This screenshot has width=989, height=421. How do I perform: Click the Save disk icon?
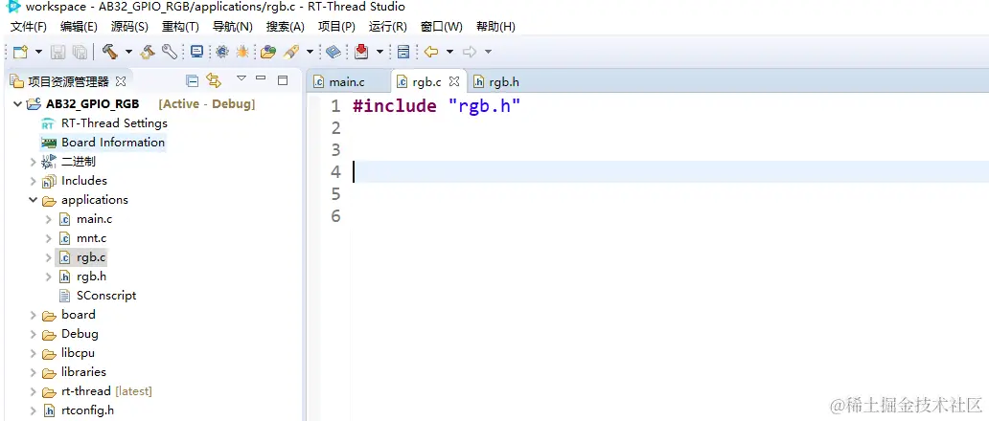click(x=58, y=52)
